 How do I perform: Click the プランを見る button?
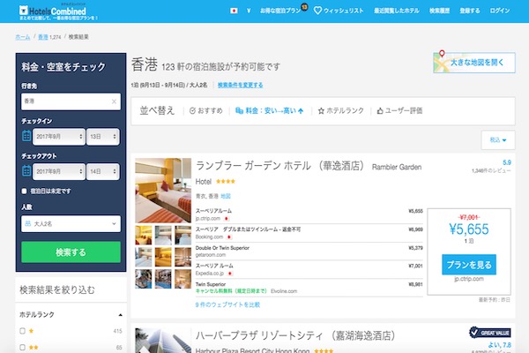469,265
